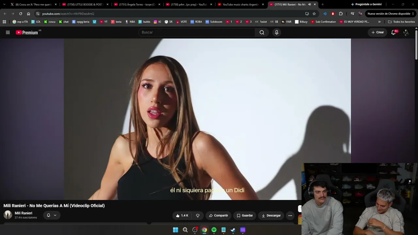Open Chrome media controls icon
Image resolution: width=418 pixels, height=235 pixels.
click(352, 14)
